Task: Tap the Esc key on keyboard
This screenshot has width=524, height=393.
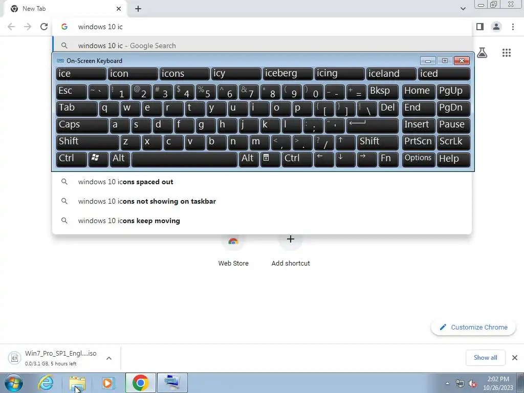Action: pyautogui.click(x=72, y=92)
